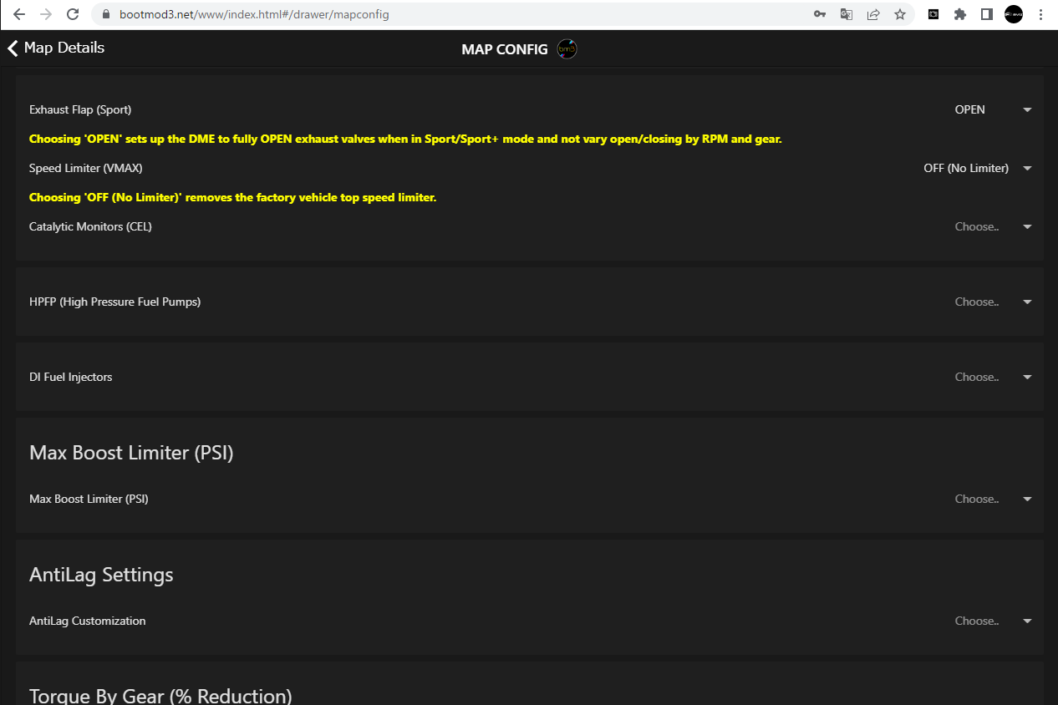This screenshot has height=705, width=1058.
Task: Open the Exhaust Flap (Sport) dropdown set to OPEN
Action: pos(994,109)
